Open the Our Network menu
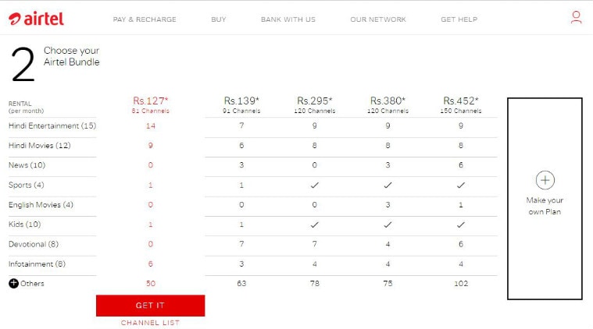 click(x=378, y=19)
